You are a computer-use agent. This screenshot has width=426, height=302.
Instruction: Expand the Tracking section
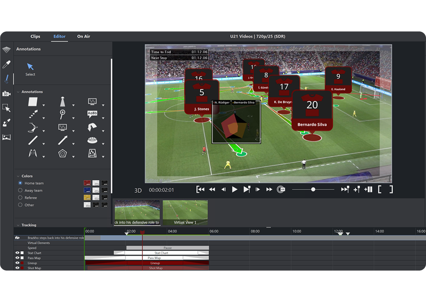click(18, 225)
